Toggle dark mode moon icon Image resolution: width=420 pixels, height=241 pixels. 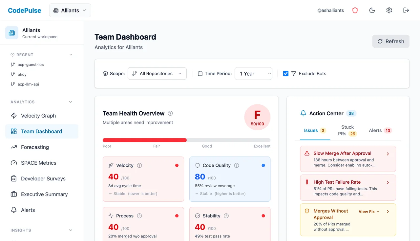[x=372, y=10]
